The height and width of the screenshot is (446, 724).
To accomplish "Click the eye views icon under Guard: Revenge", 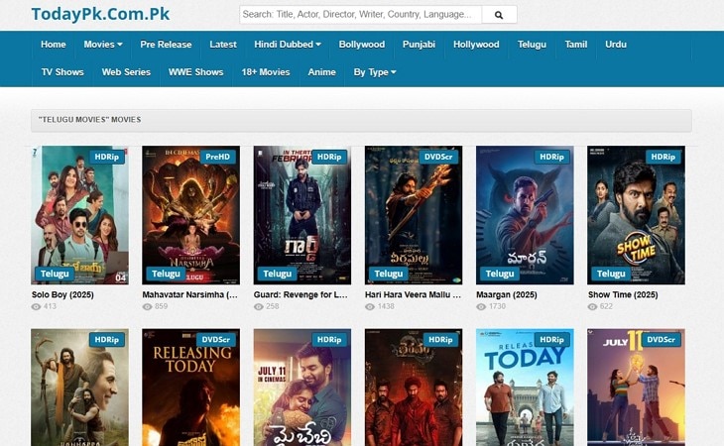I will pyautogui.click(x=259, y=306).
